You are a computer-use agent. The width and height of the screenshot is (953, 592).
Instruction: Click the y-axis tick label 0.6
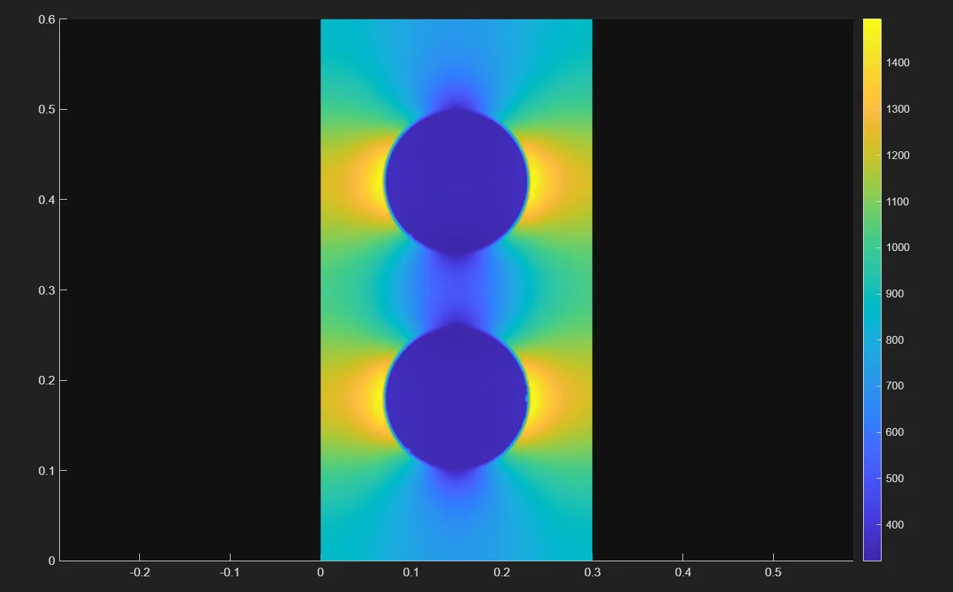pyautogui.click(x=46, y=19)
